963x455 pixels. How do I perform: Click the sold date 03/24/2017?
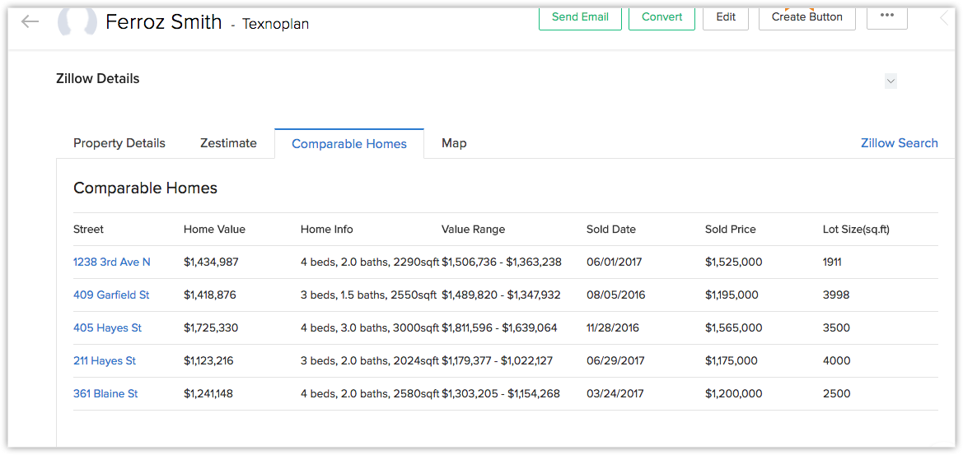(615, 393)
